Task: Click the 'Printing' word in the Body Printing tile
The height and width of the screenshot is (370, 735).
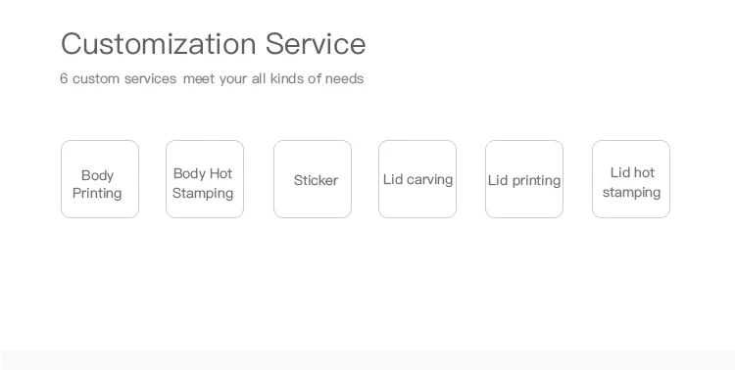Action: click(x=97, y=193)
